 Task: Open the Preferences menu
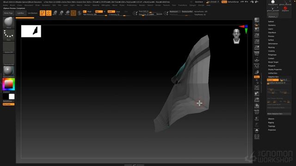coord(132,5)
